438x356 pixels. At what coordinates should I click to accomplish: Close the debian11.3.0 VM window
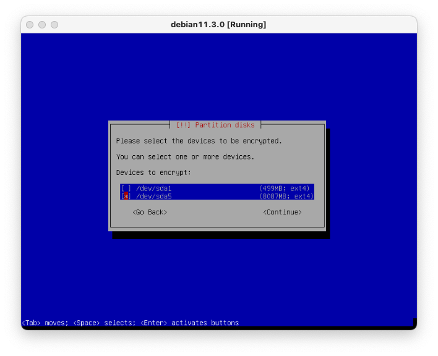point(30,25)
